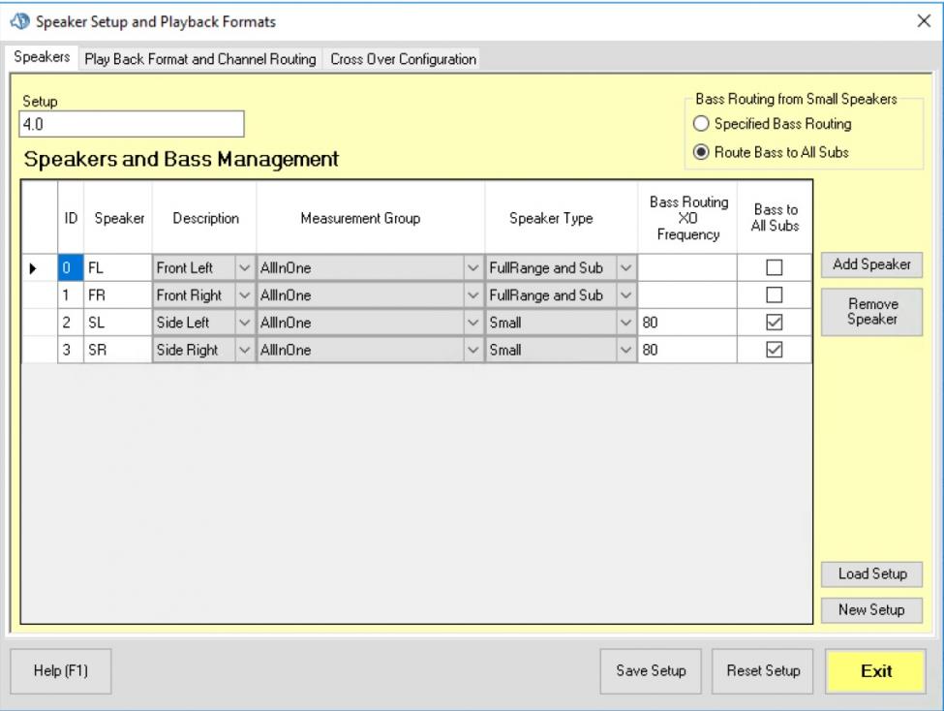Close the Speaker Setup window

point(923,21)
